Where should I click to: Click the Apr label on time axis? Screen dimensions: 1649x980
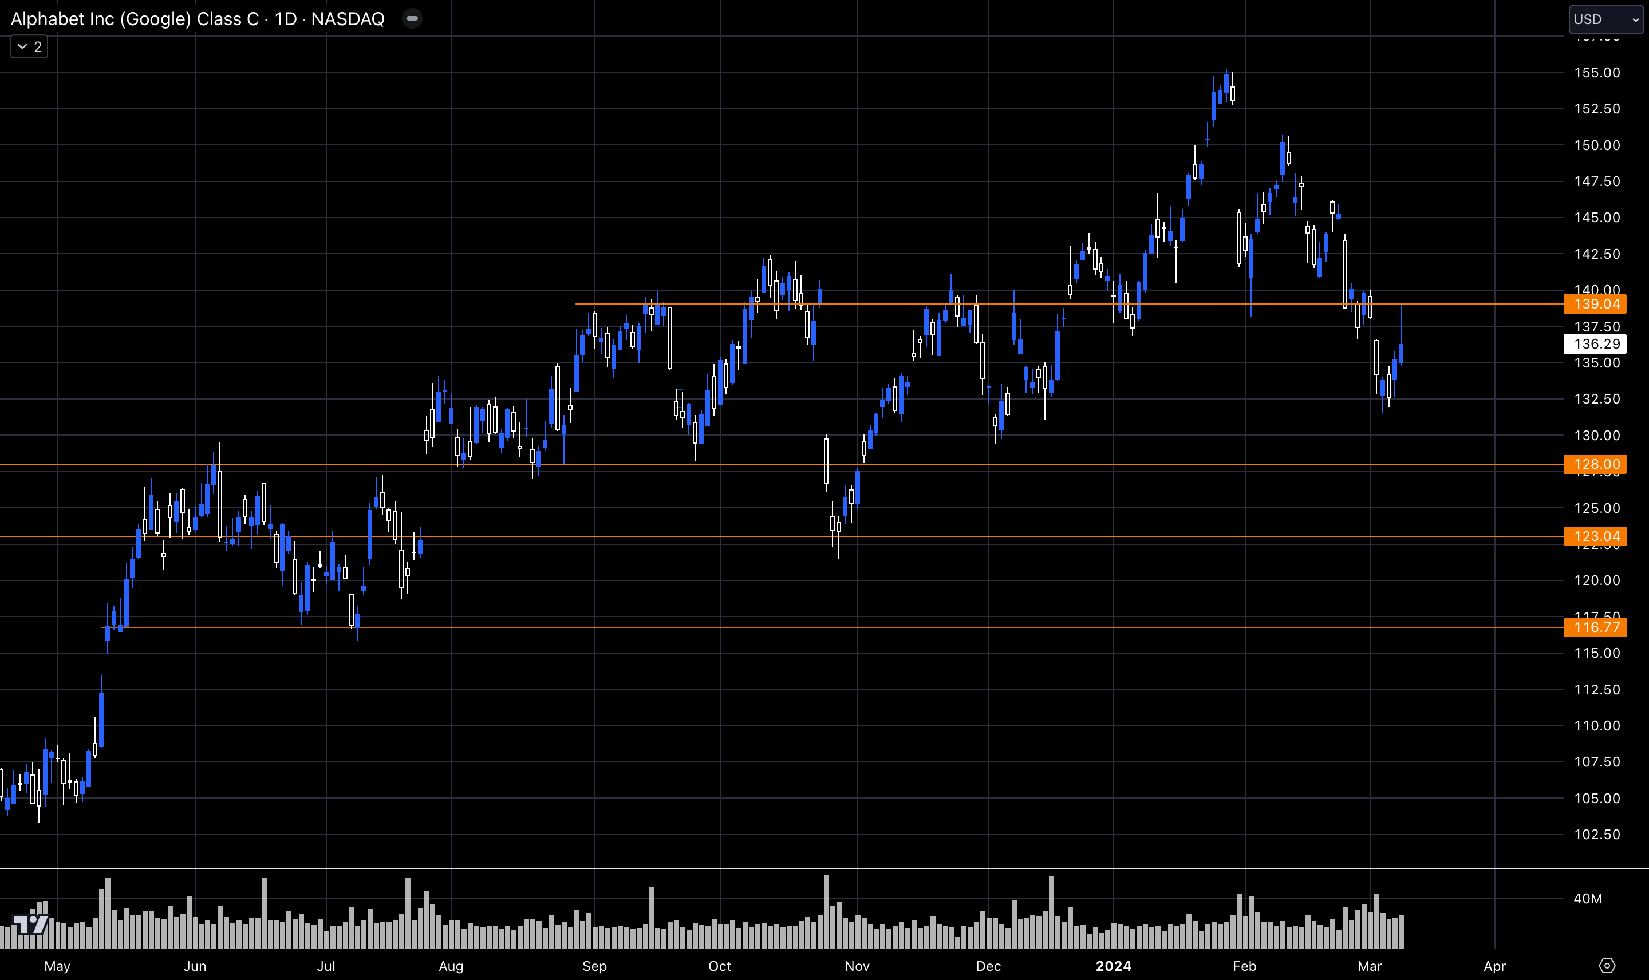pos(1494,966)
